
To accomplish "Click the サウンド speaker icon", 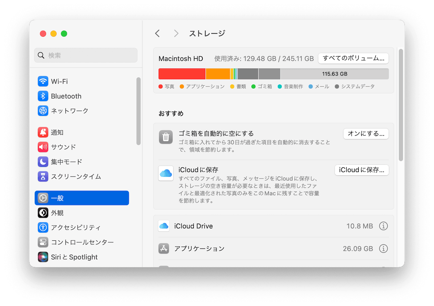I will click(x=43, y=147).
